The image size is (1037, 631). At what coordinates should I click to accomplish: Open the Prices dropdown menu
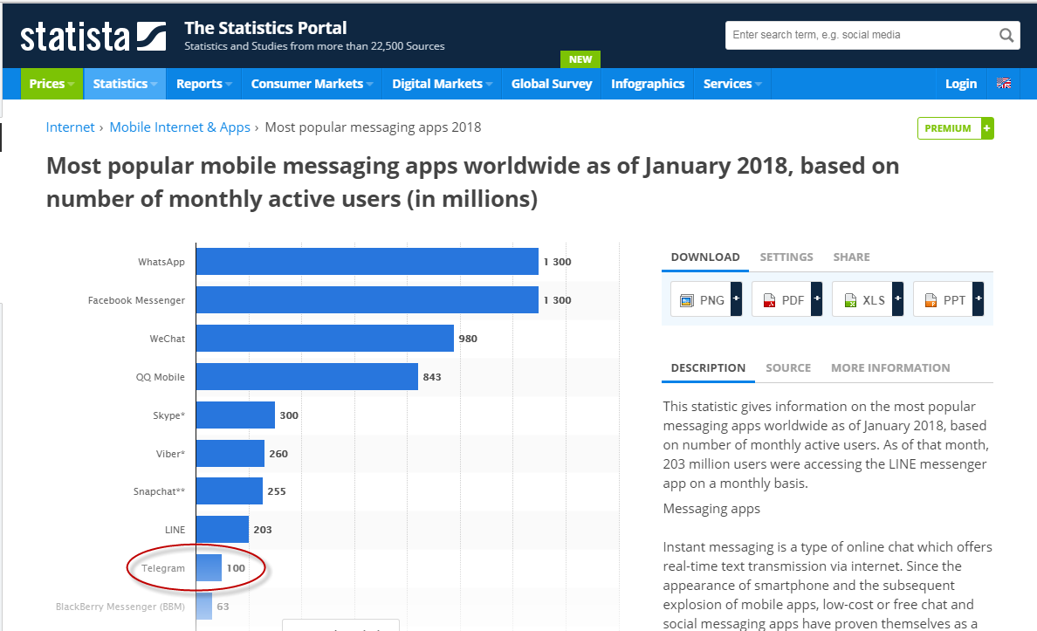point(52,84)
